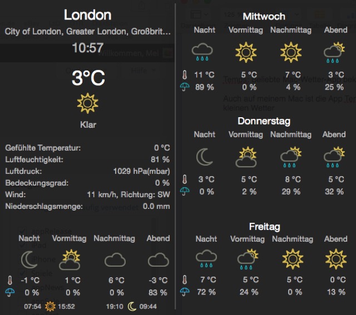Click Mittwoch Nacht rain cloud icon
The image size is (356, 315).
202,52
